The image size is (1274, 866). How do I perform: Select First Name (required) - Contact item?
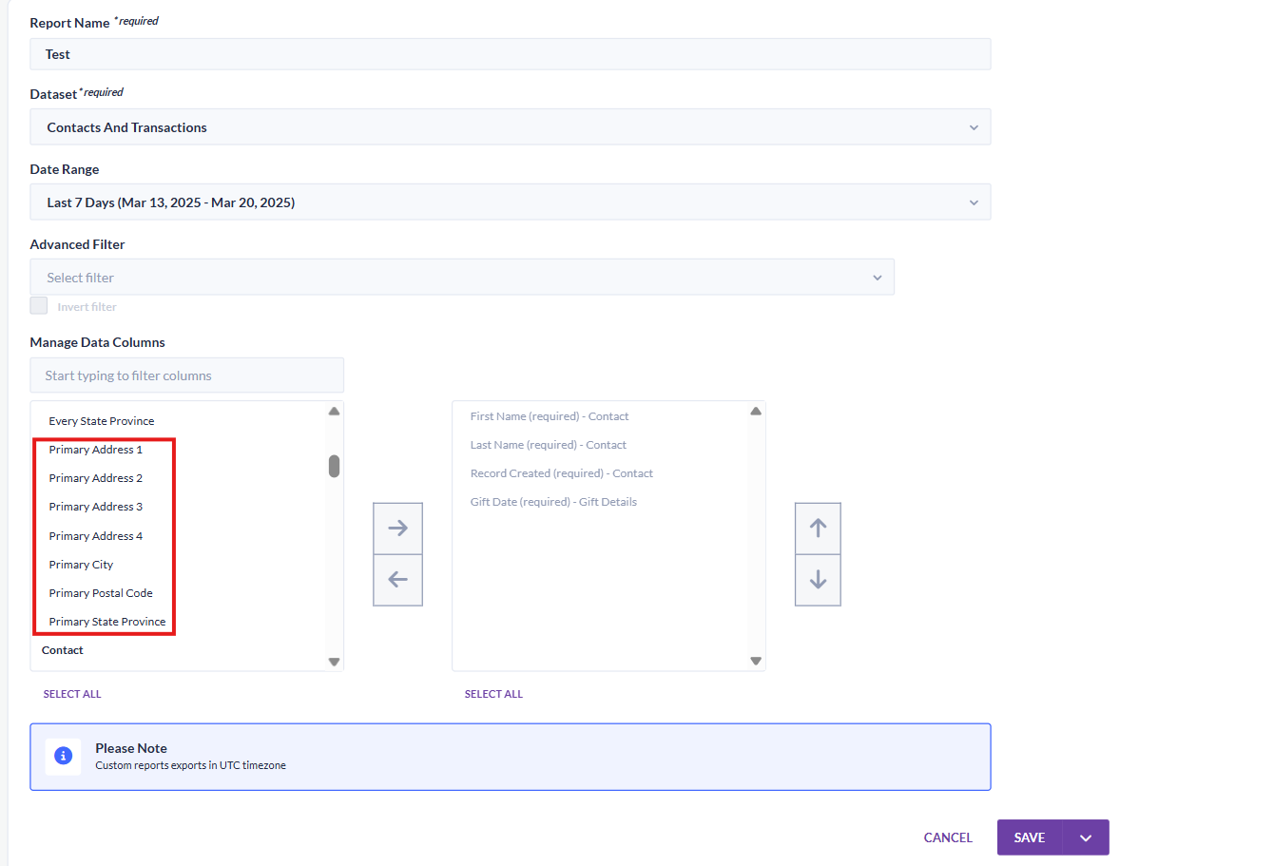click(x=550, y=416)
